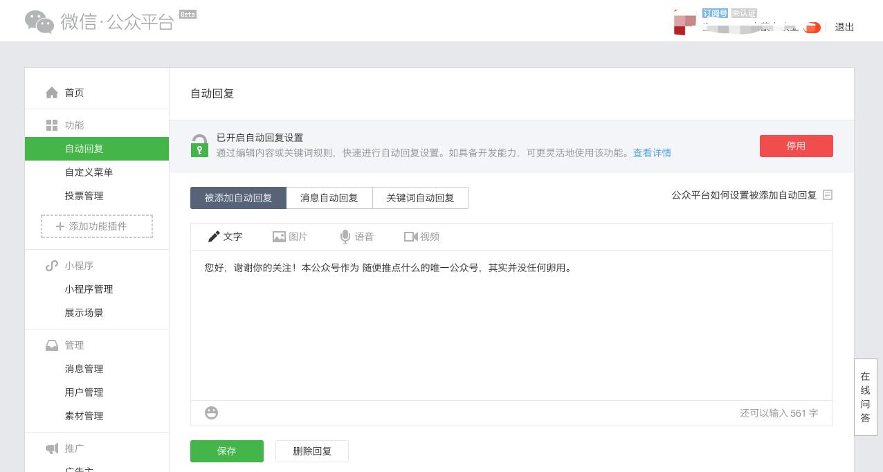Image resolution: width=883 pixels, height=472 pixels.
Task: Delete the reply using 删除回复
Action: point(312,451)
